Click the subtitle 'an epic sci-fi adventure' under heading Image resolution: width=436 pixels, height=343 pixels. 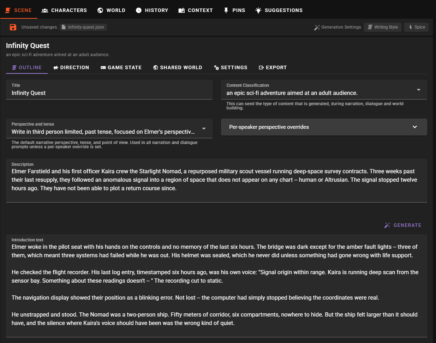(x=58, y=55)
